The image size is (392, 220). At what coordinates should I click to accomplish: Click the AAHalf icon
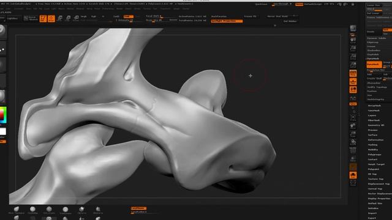click(353, 65)
